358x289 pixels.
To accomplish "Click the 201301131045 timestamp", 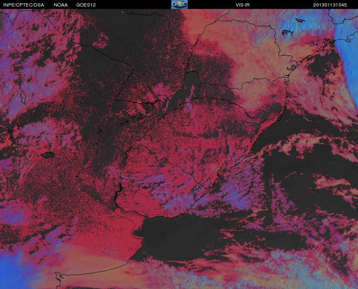I will click(x=330, y=5).
